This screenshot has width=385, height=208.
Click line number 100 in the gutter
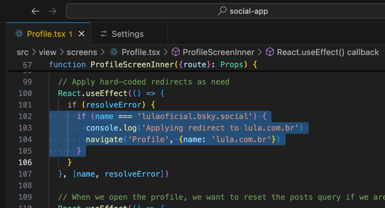point(25,93)
